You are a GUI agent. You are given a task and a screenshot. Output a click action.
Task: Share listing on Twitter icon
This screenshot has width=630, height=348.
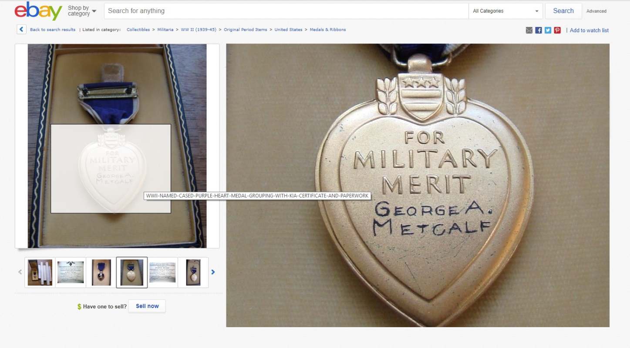pos(548,30)
